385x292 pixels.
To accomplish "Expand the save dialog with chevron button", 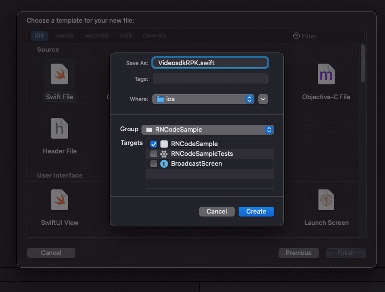I will [x=263, y=99].
